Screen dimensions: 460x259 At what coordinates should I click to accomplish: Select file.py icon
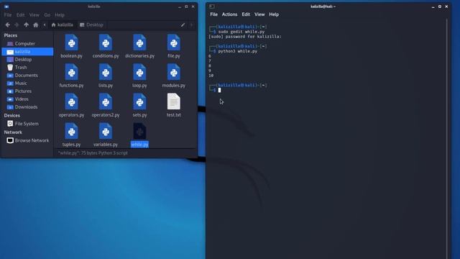[174, 42]
